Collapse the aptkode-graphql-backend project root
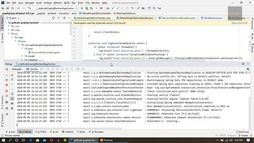The image size is (254, 143). (x=6, y=23)
